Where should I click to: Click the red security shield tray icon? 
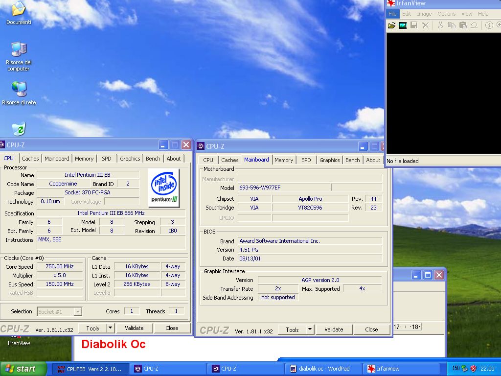coord(473,369)
